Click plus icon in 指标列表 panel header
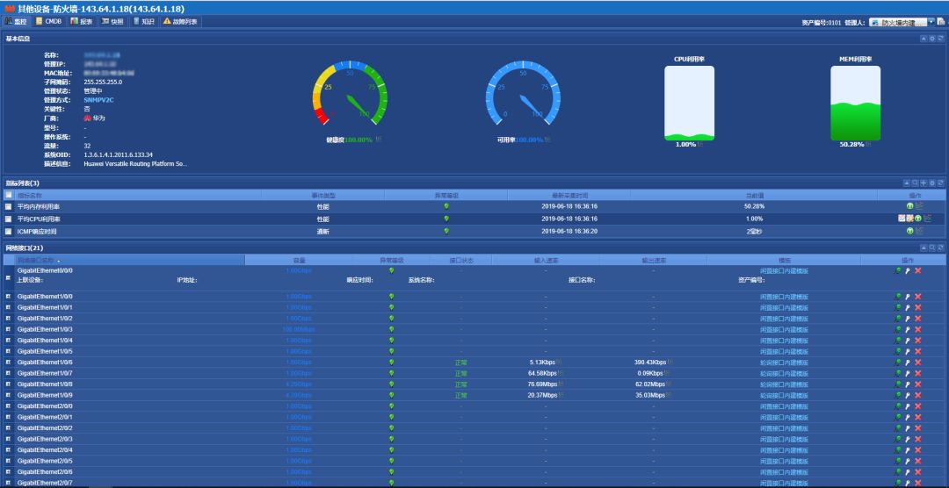 click(x=924, y=183)
